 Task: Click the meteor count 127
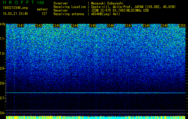click(44, 14)
